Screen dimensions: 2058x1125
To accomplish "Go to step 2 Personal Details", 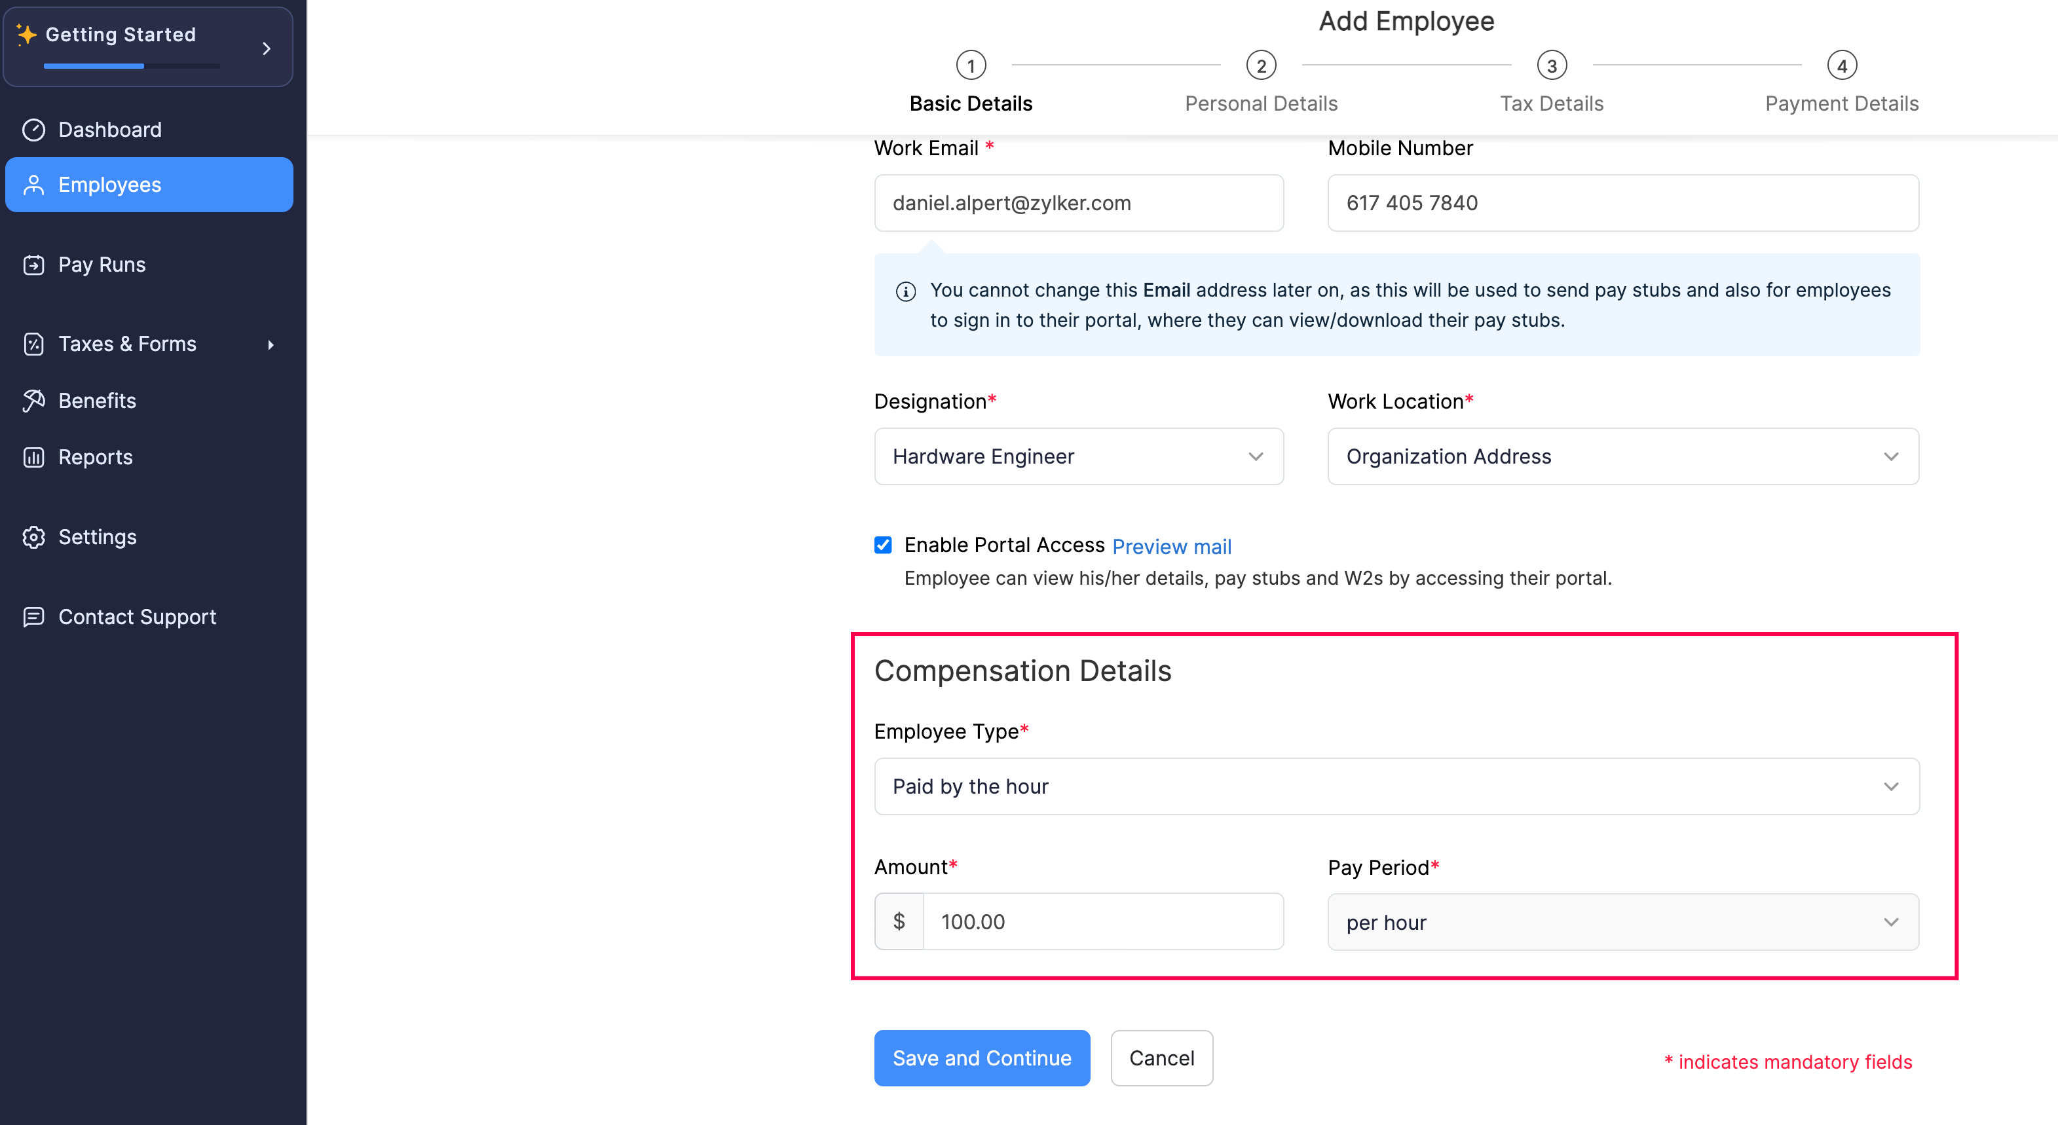I will pos(1261,66).
